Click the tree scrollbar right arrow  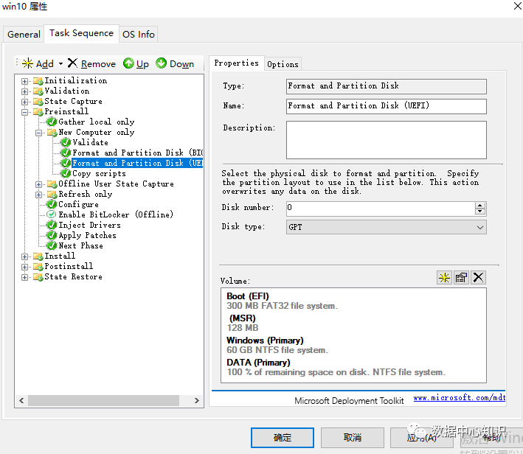[x=197, y=400]
